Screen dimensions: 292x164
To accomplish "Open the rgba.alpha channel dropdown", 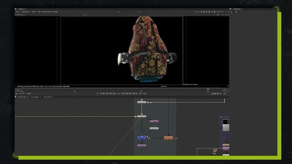I will pos(26,12).
